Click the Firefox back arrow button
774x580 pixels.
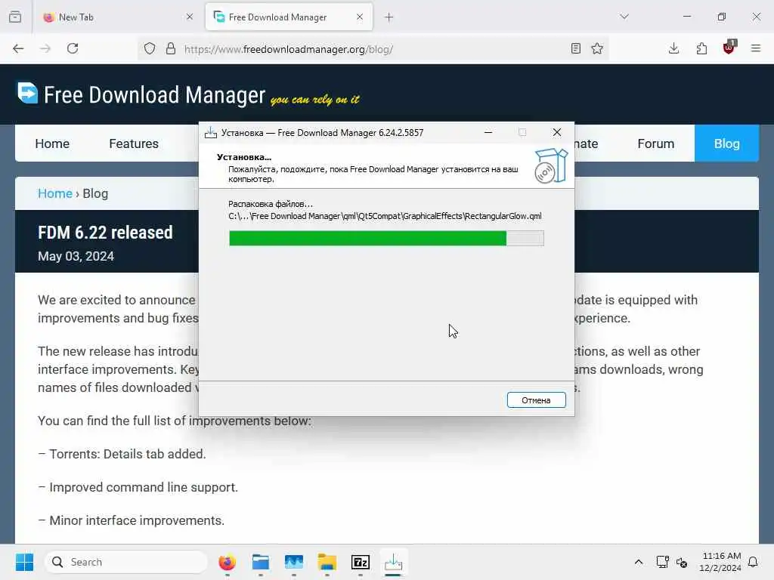click(x=18, y=48)
